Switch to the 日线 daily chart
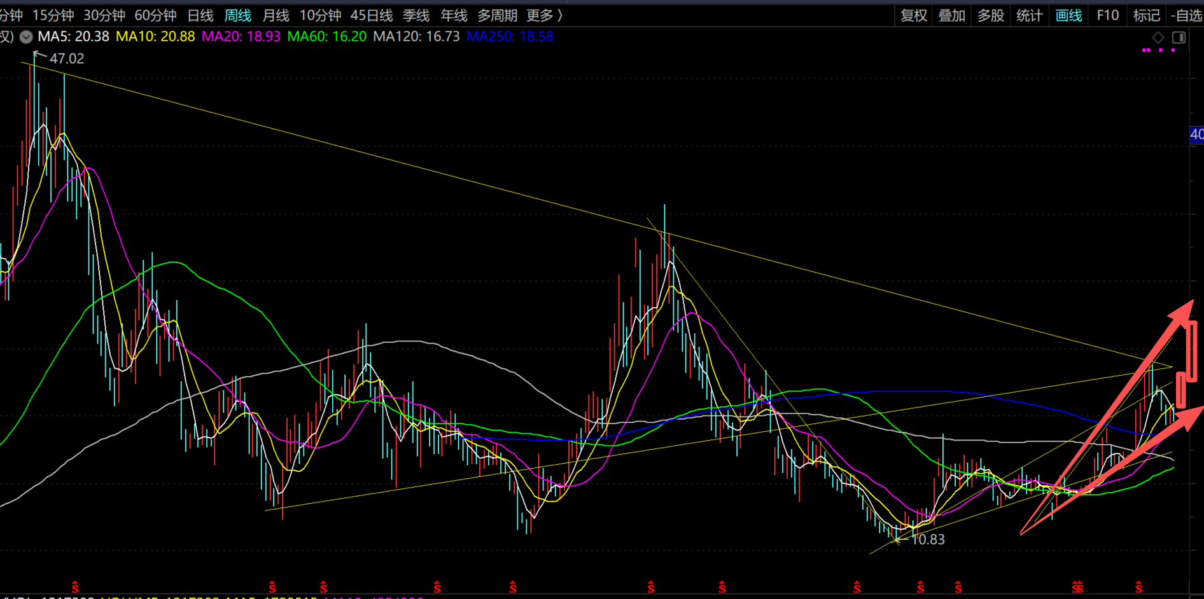 coord(200,15)
